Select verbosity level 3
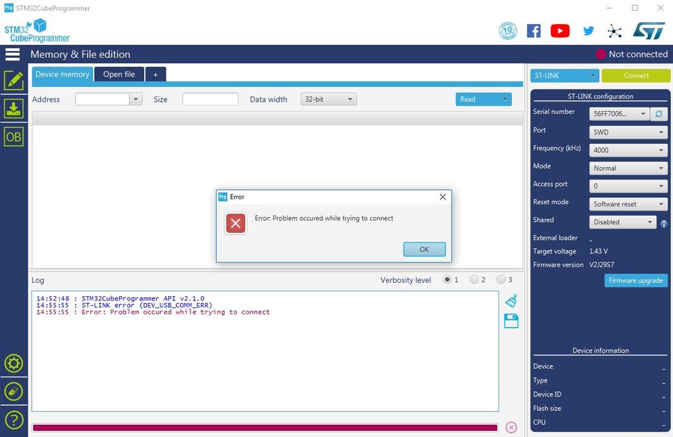This screenshot has height=437, width=673. click(501, 279)
